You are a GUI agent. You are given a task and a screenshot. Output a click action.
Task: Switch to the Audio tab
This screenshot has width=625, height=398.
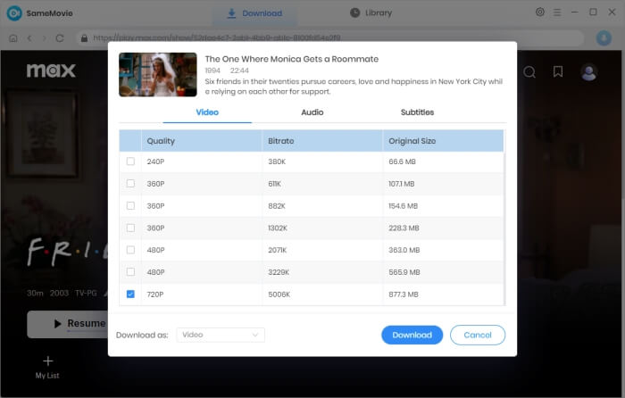tap(312, 112)
